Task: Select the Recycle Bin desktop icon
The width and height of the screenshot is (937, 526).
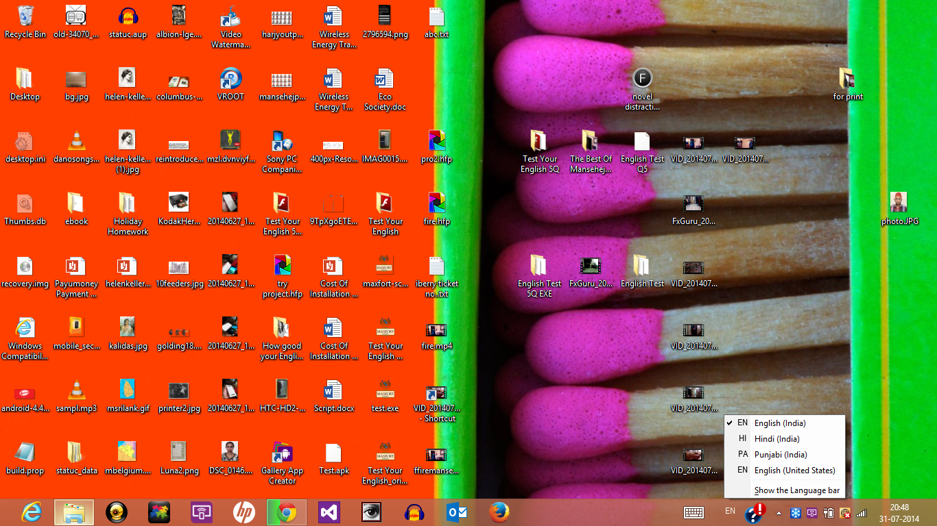Action: click(25, 22)
